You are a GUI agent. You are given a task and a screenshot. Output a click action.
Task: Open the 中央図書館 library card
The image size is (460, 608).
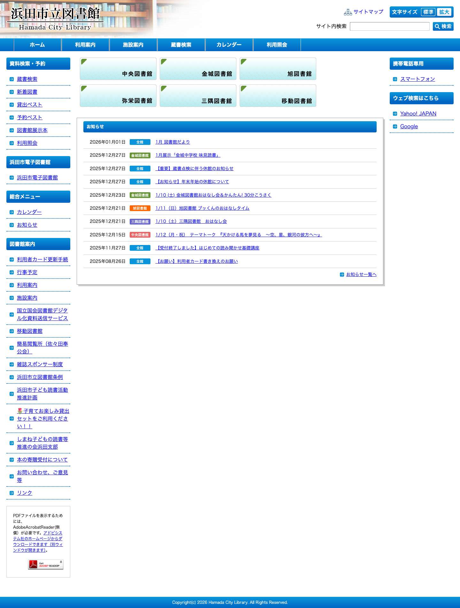(x=118, y=69)
